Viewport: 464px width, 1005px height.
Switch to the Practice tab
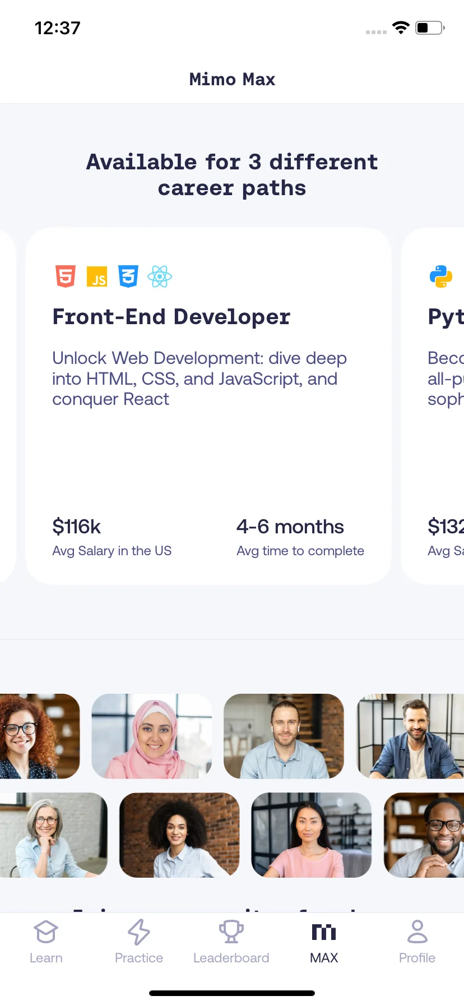(139, 942)
